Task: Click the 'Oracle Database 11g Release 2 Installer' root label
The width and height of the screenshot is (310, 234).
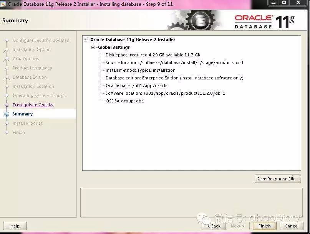Action: 133,40
